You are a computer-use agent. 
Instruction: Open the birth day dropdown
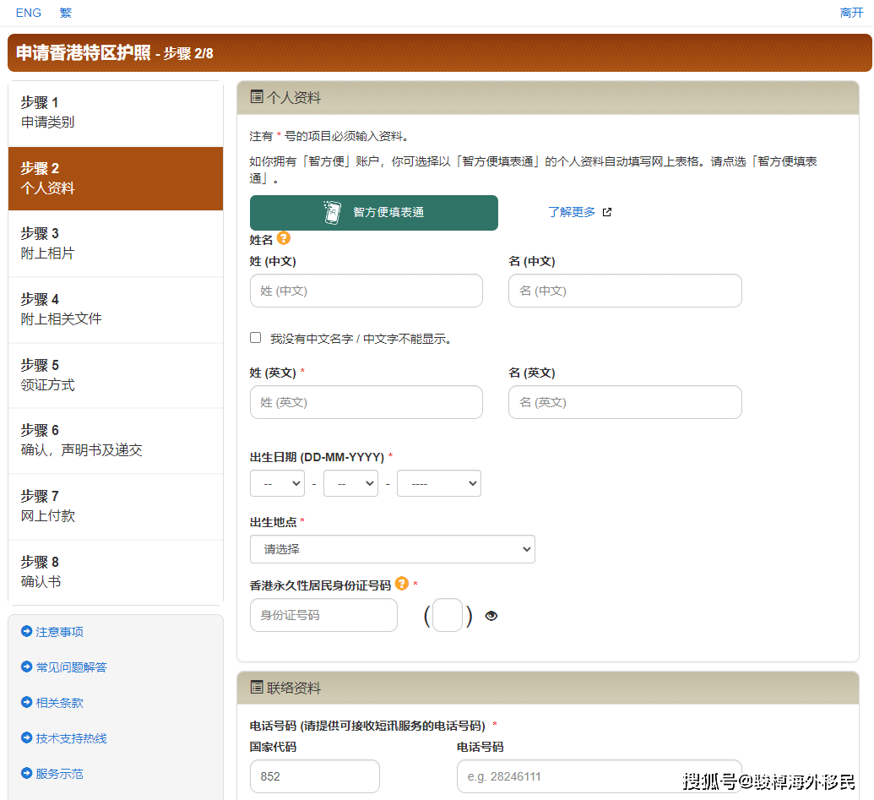[x=277, y=483]
